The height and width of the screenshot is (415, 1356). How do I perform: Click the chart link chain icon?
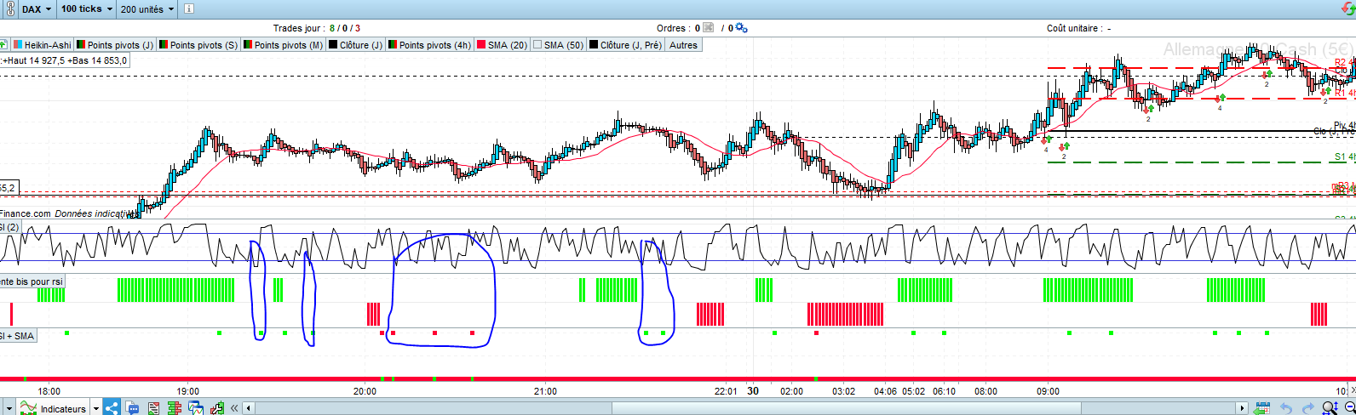tap(9, 9)
